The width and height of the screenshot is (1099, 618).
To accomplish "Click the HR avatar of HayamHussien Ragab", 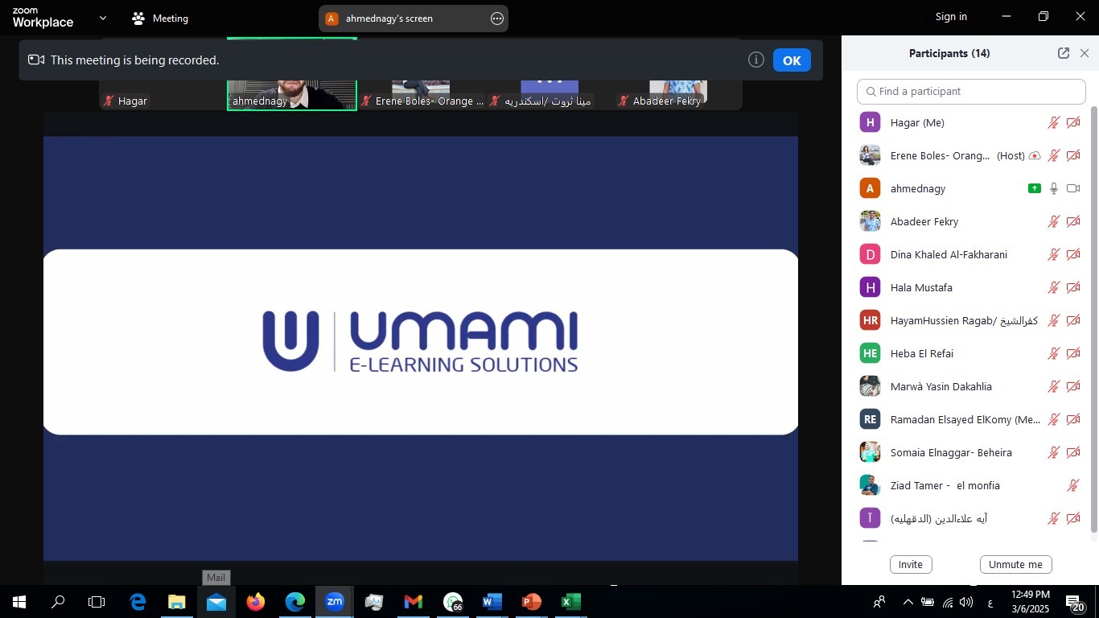I will 870,320.
